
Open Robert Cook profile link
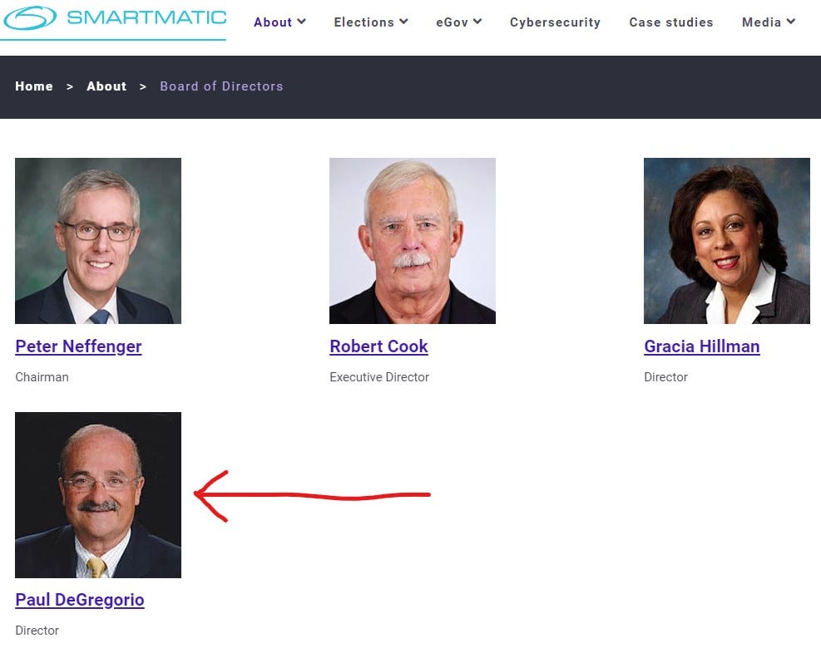379,346
